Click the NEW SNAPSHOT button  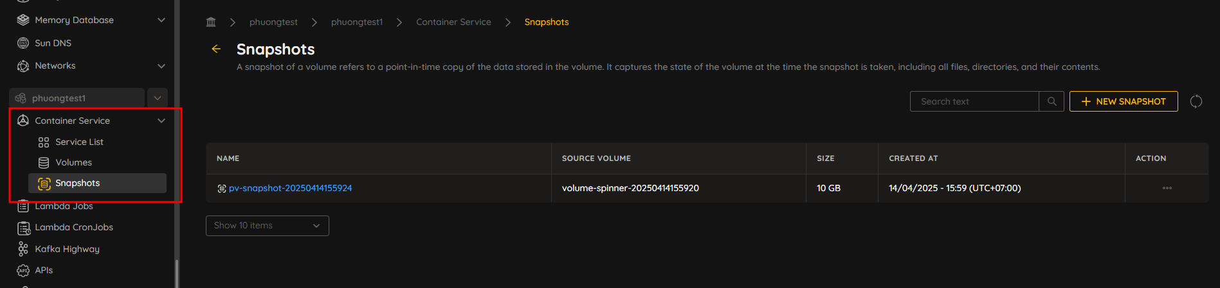1124,101
